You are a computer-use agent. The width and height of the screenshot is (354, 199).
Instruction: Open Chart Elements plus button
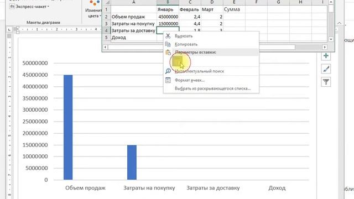coord(326,56)
